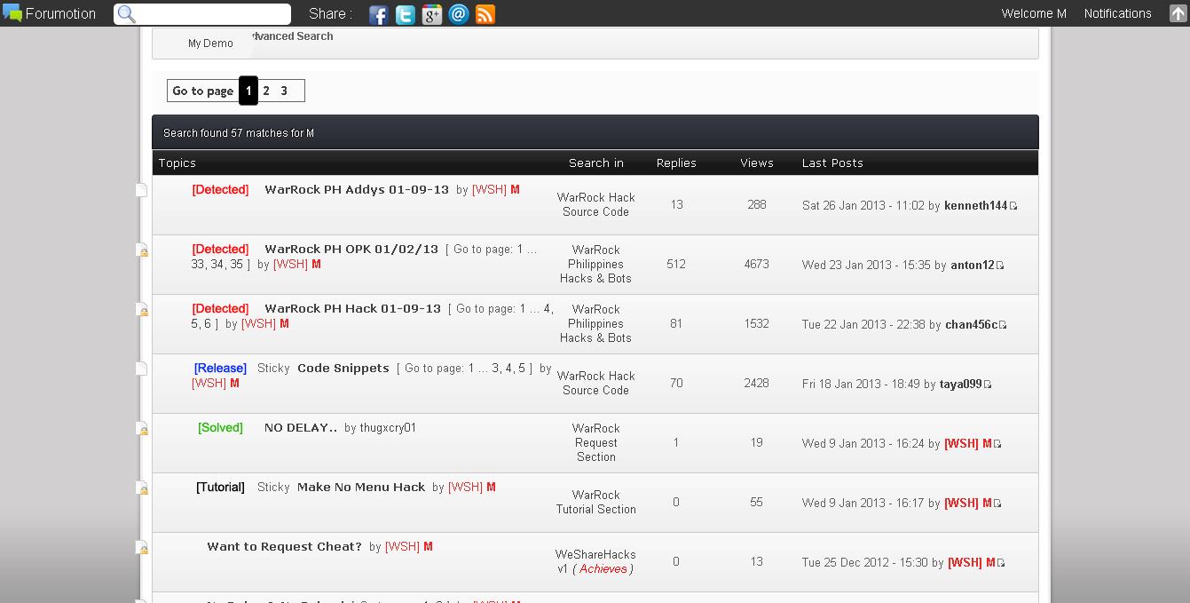Click locked topic icon for Want to Request Cheat

141,547
